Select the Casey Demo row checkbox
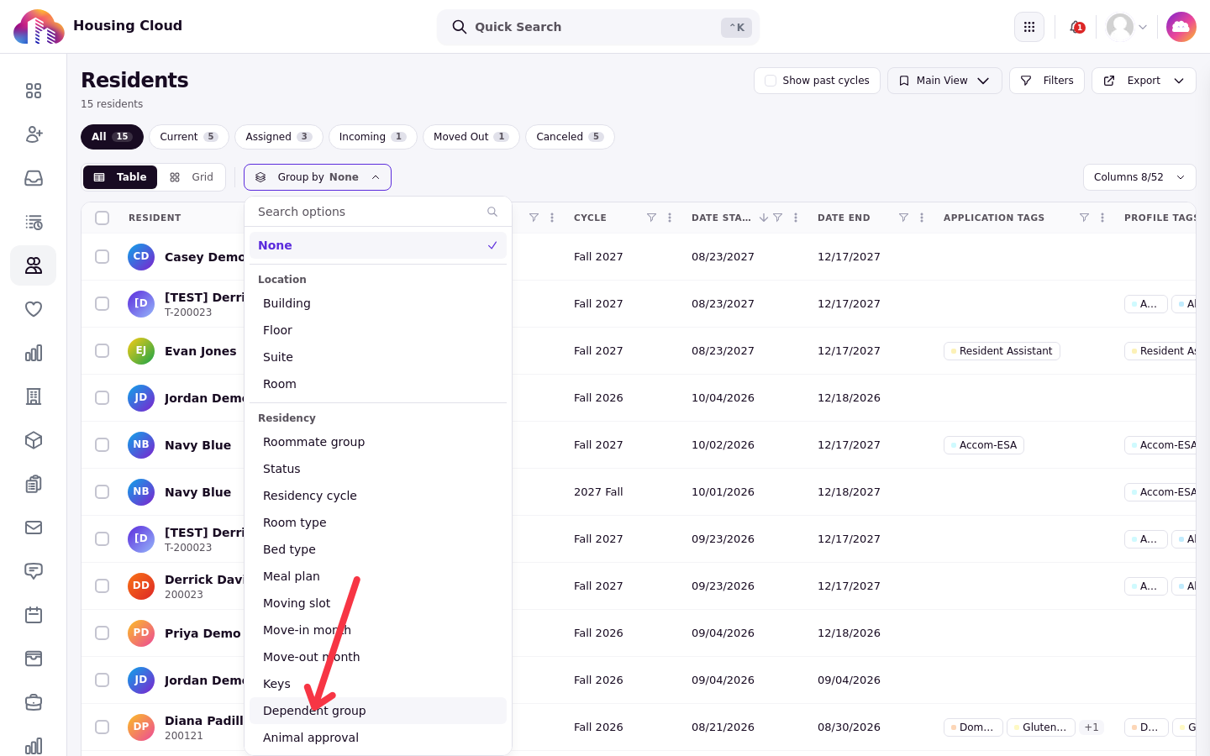Viewport: 1210px width, 756px height. point(103,256)
